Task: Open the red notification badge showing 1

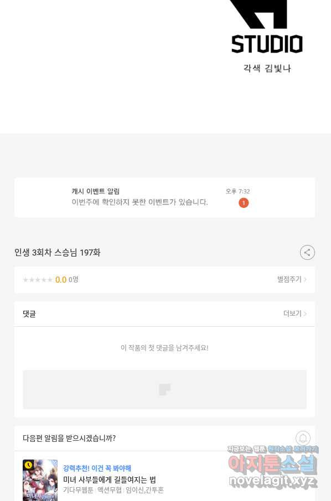Action: point(244,202)
